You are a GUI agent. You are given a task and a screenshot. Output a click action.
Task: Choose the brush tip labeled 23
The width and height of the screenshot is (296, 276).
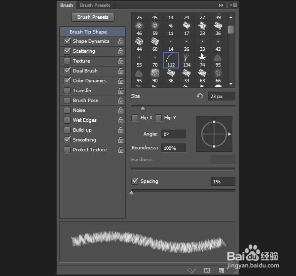(x=202, y=29)
